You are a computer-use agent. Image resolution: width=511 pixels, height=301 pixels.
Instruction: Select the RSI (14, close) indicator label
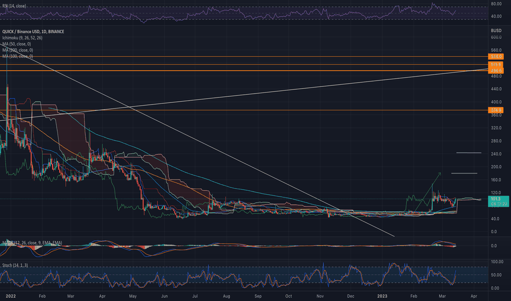(x=14, y=6)
